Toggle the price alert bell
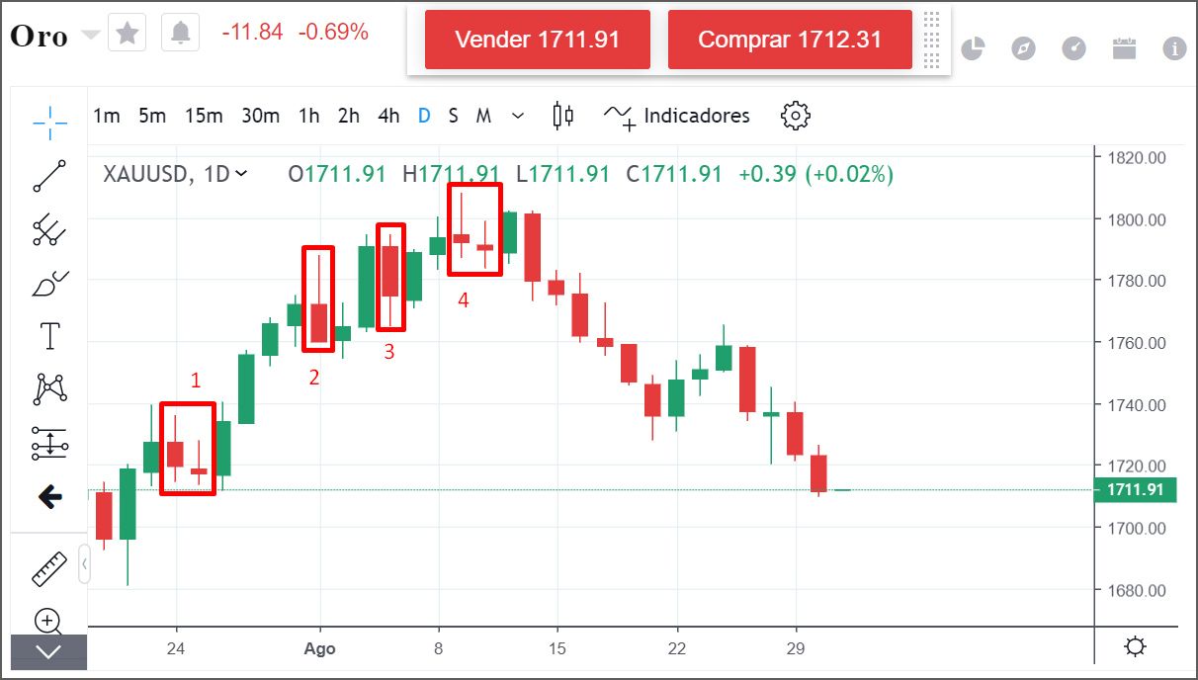The image size is (1198, 680). (x=180, y=34)
